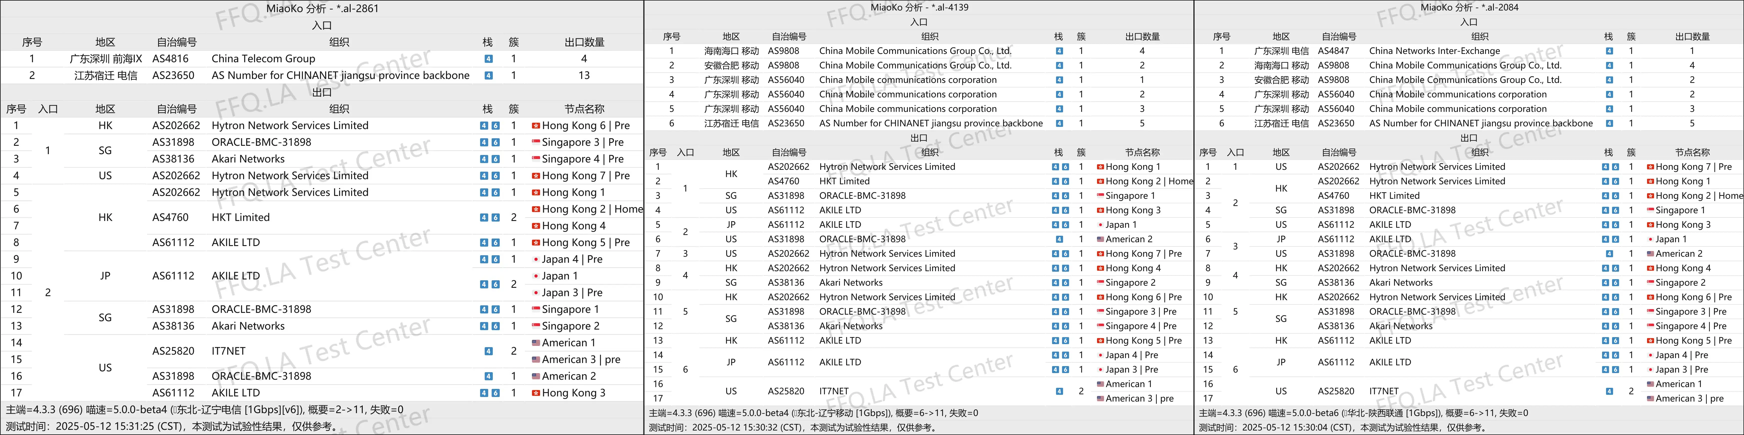1744x435 pixels.
Task: Click IPv6 badge in 'Hong Kong 3' row of al-2861 panel
Action: coord(496,393)
